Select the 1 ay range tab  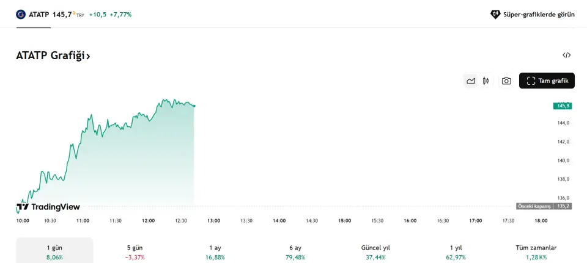coord(215,252)
